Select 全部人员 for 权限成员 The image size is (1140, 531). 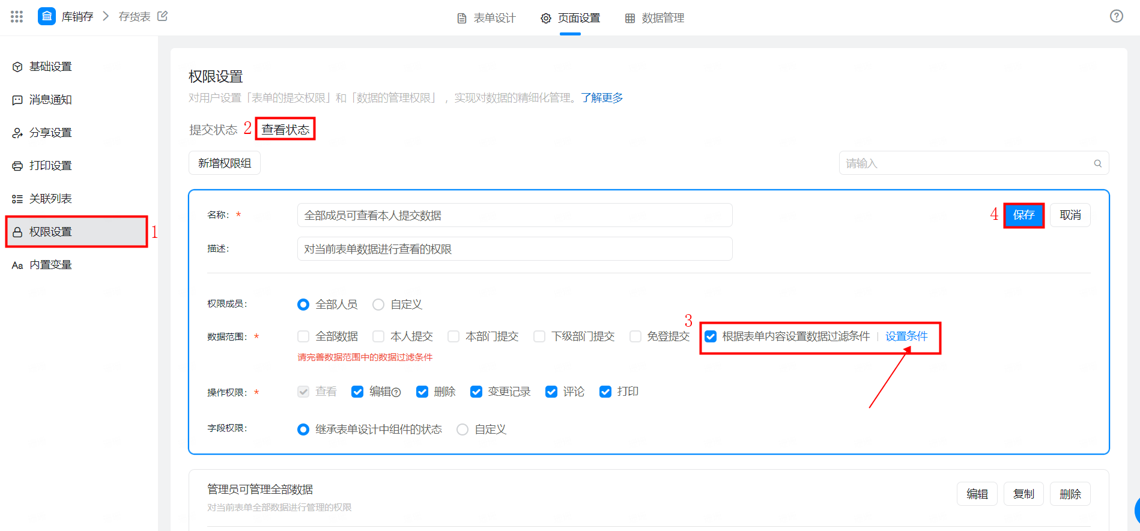point(303,305)
